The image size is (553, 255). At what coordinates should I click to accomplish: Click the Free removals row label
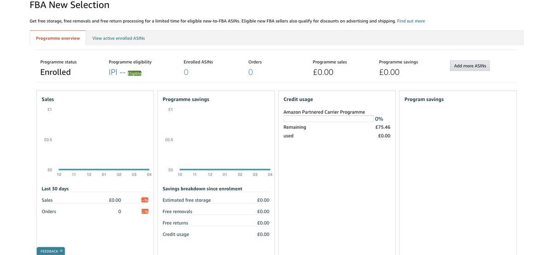[177, 212]
